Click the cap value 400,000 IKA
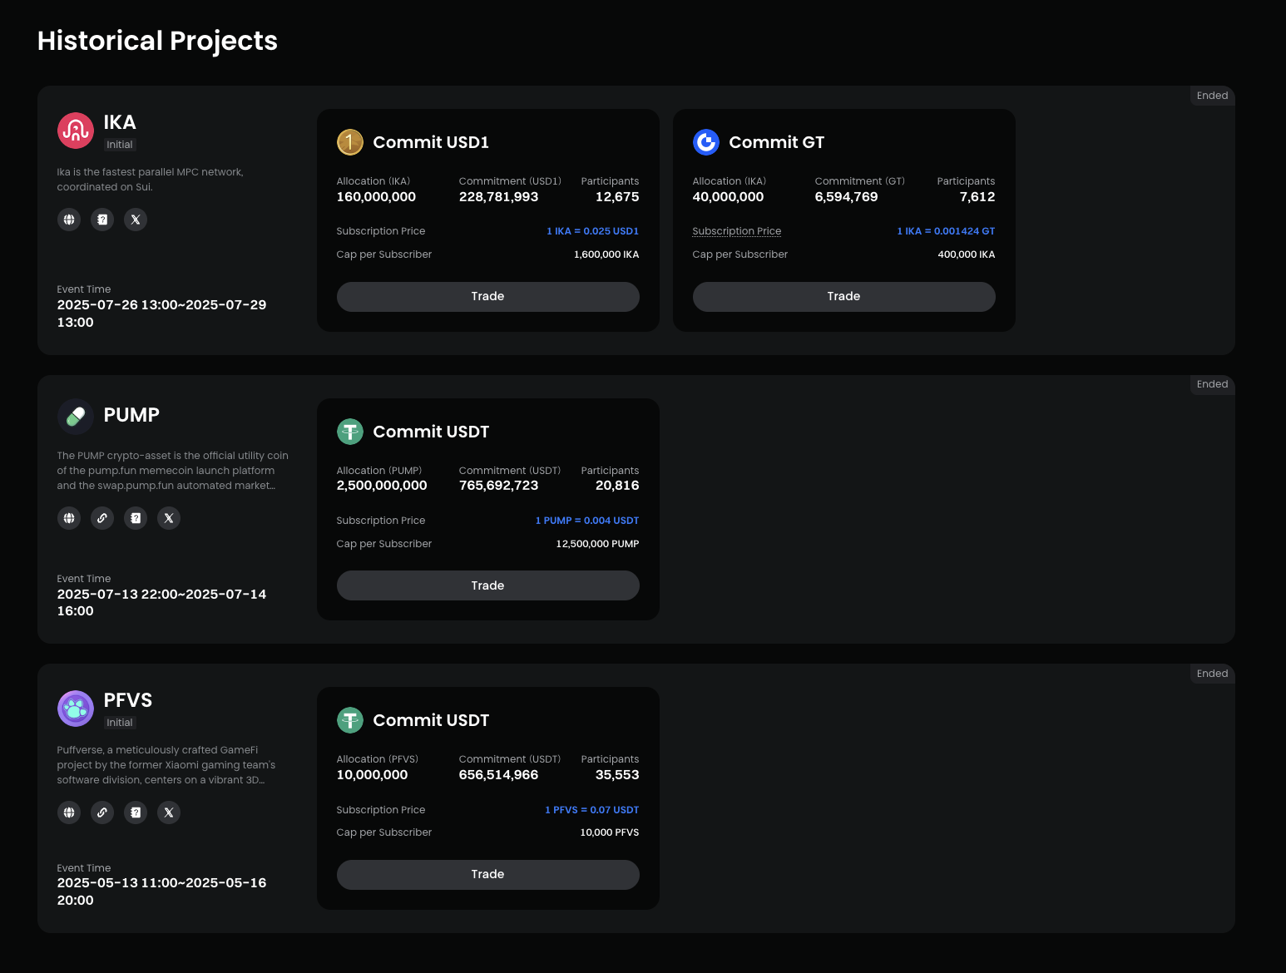This screenshot has height=973, width=1286. point(967,254)
